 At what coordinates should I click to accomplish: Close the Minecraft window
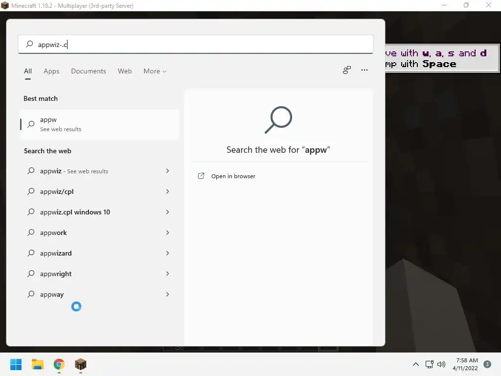489,5
